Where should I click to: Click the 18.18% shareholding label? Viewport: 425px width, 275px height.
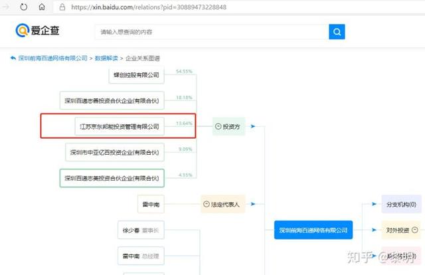[x=184, y=98]
